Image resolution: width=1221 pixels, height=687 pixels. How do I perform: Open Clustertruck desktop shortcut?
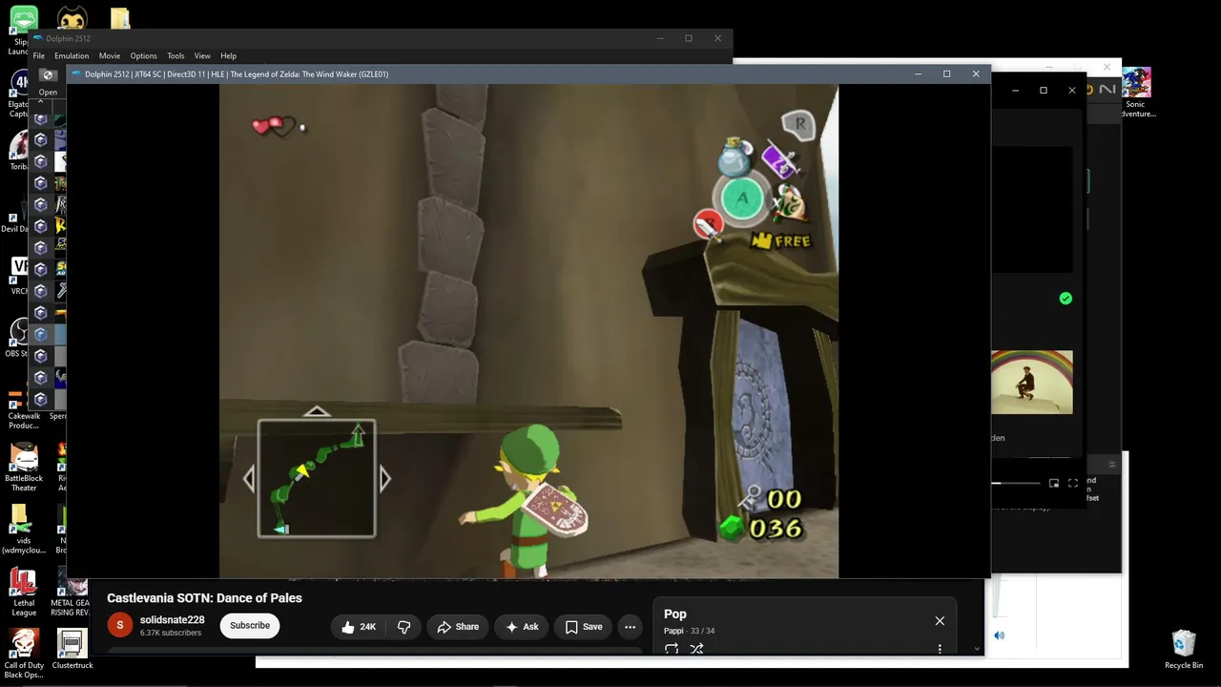(x=72, y=649)
